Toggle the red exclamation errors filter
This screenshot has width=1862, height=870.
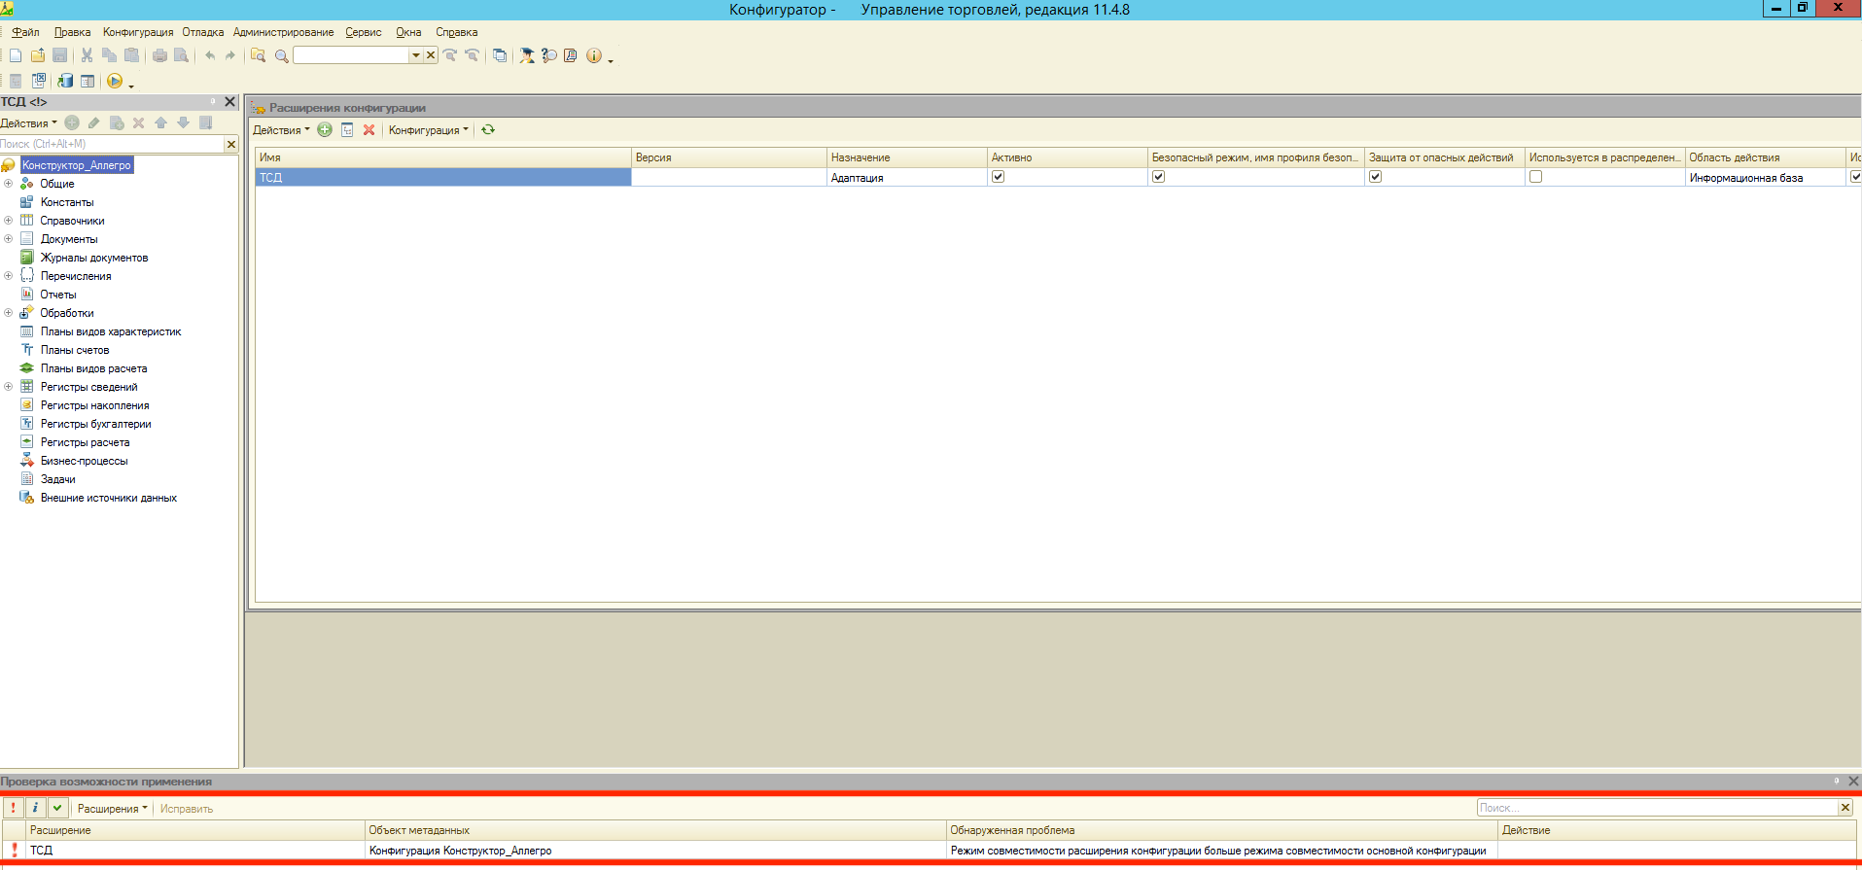point(13,808)
